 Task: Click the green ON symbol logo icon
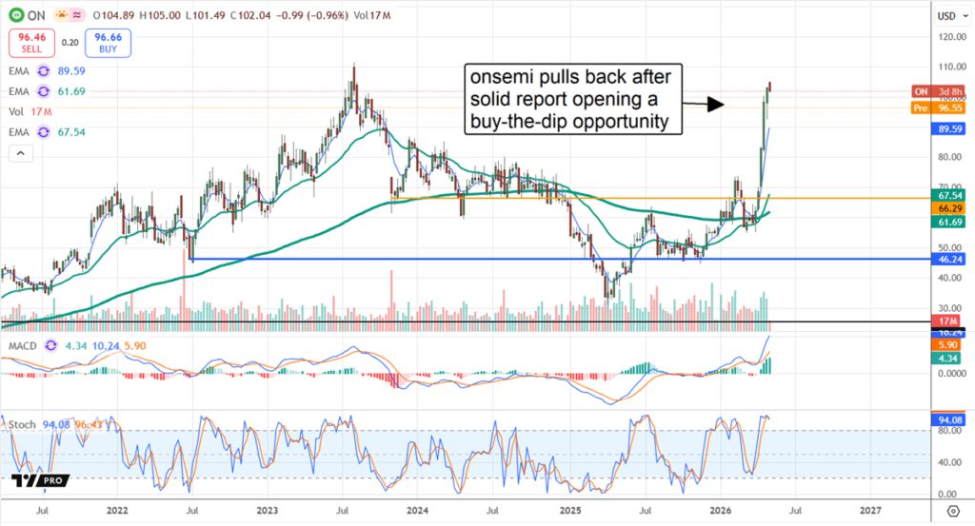pyautogui.click(x=16, y=15)
